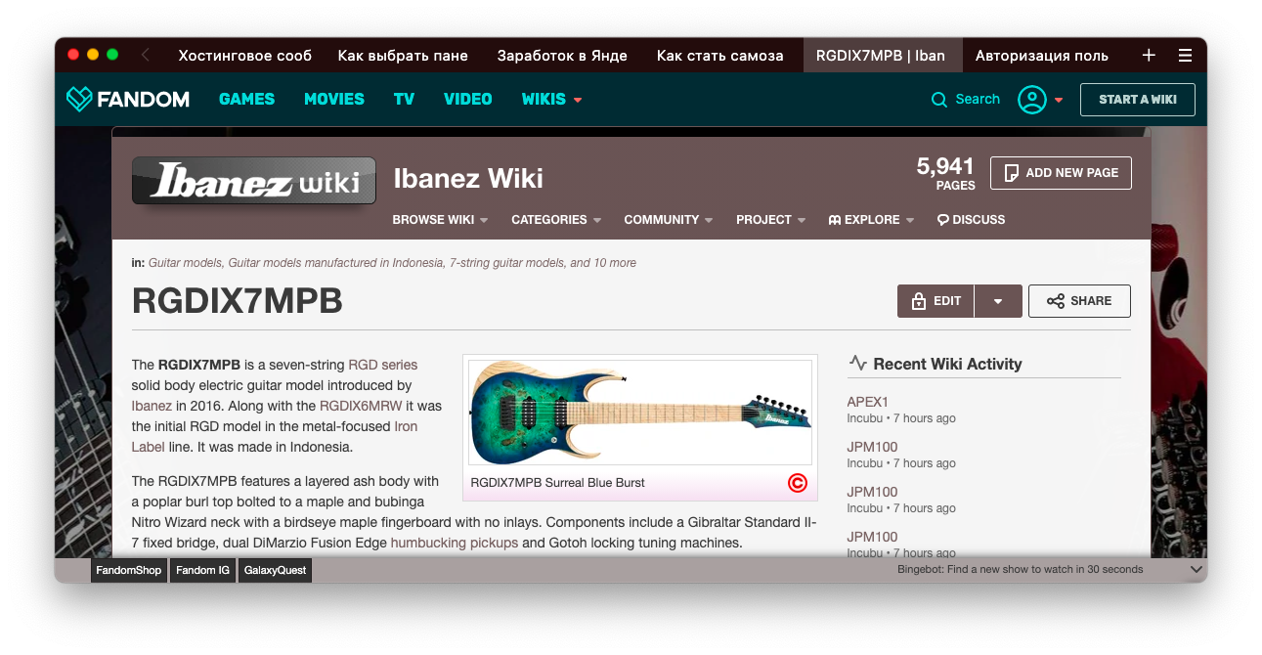Click the START A WIKI button

(x=1137, y=99)
